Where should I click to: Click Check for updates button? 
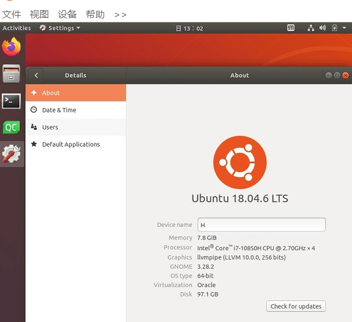(x=296, y=306)
